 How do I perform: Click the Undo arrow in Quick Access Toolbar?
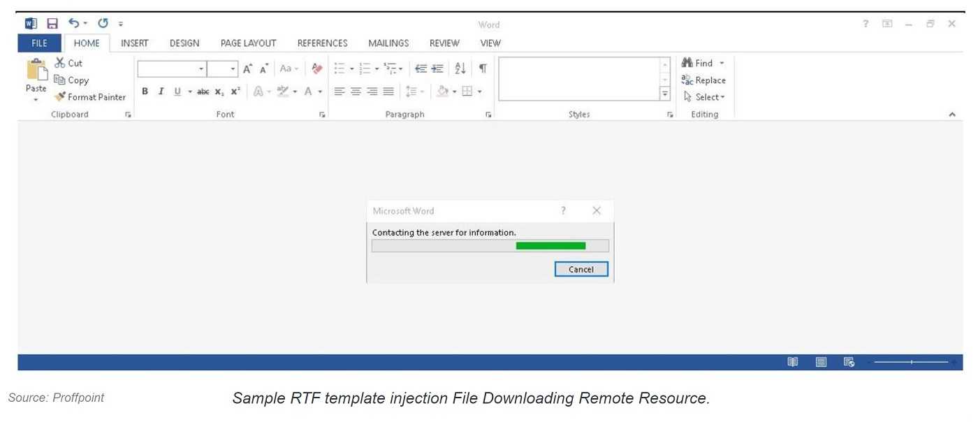tap(73, 23)
